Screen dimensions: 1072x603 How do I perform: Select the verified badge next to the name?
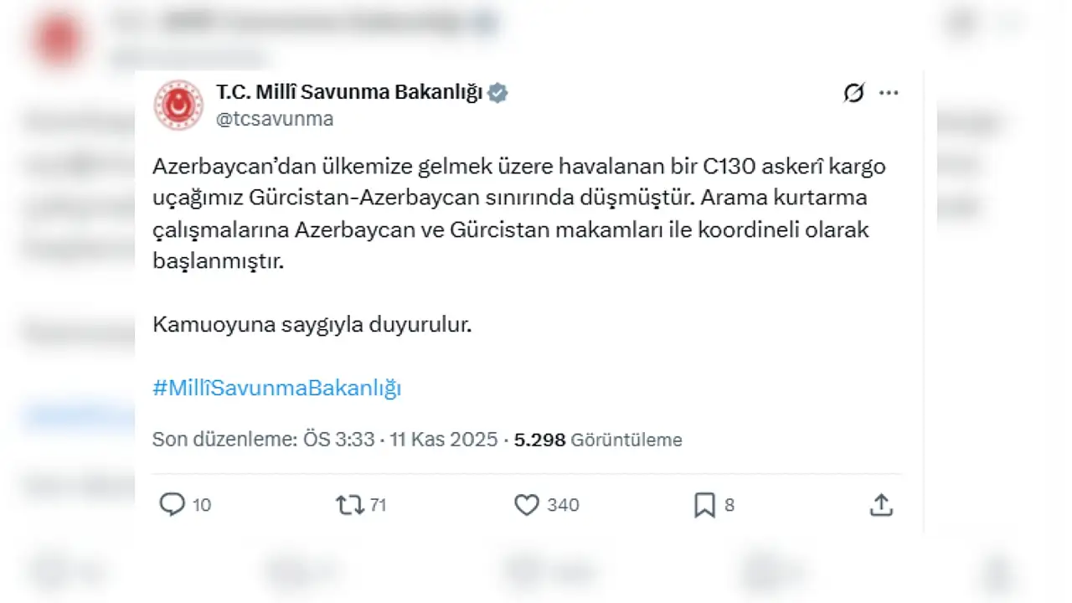coord(497,93)
